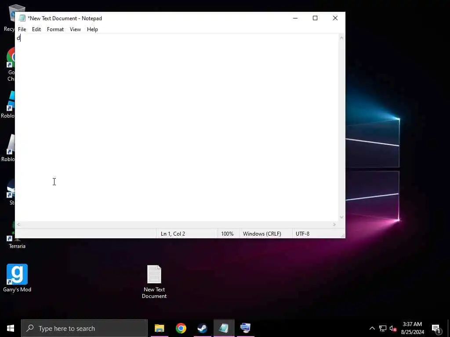
Task: Click the horizontal scrollbar right arrow in Notepad
Action: 334,225
